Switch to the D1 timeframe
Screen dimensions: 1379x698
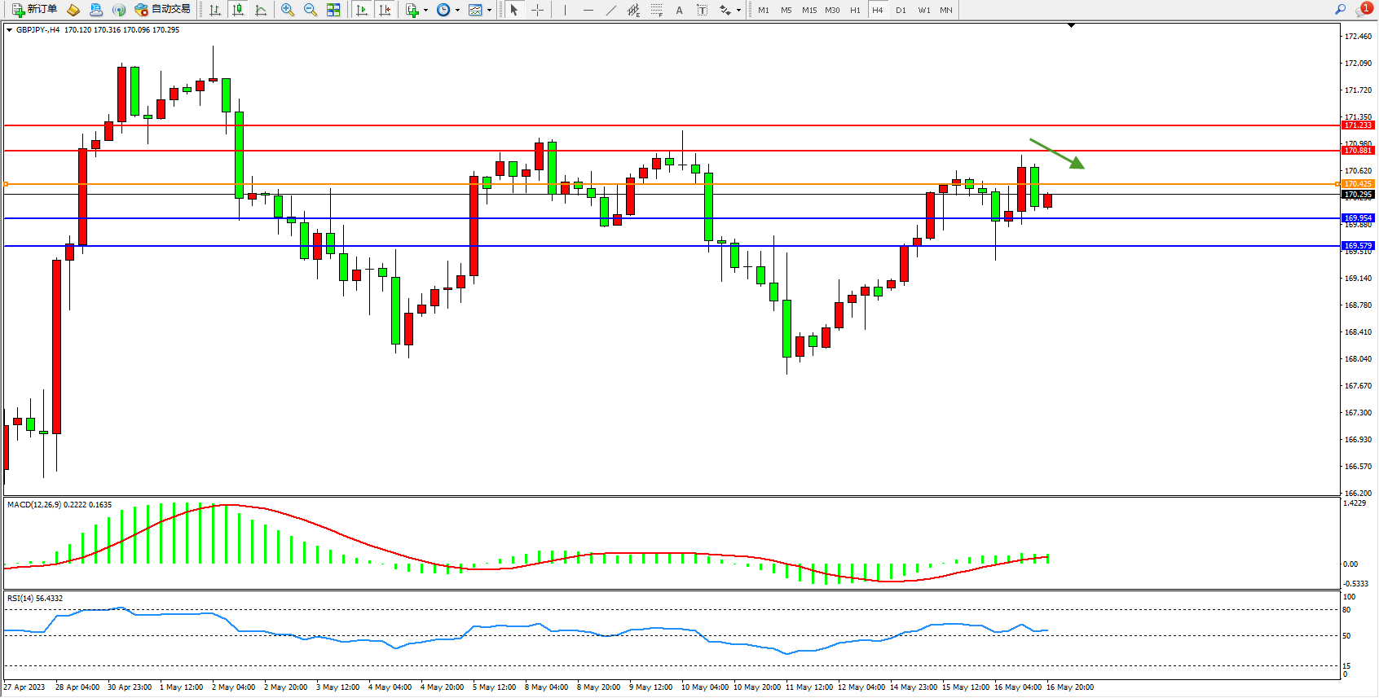click(901, 10)
